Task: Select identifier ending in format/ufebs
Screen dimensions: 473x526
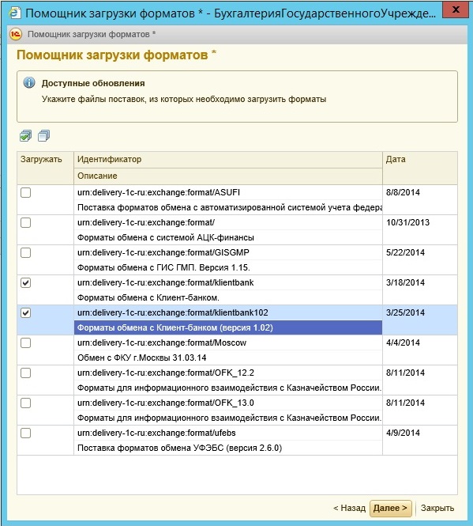Action: (156, 433)
